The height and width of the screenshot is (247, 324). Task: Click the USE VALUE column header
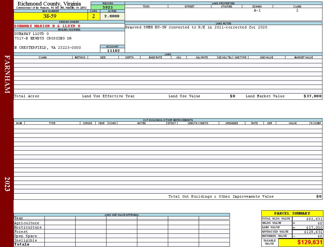click(x=266, y=57)
